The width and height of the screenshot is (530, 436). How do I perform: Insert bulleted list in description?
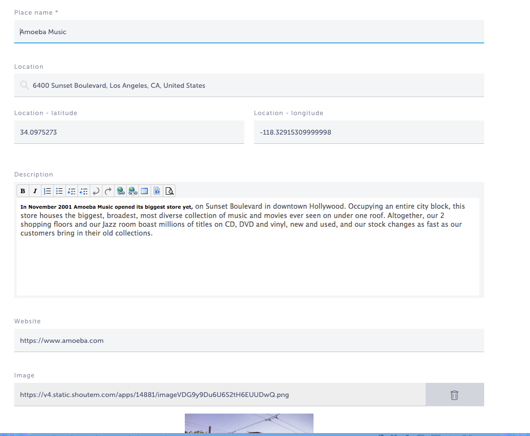point(59,191)
